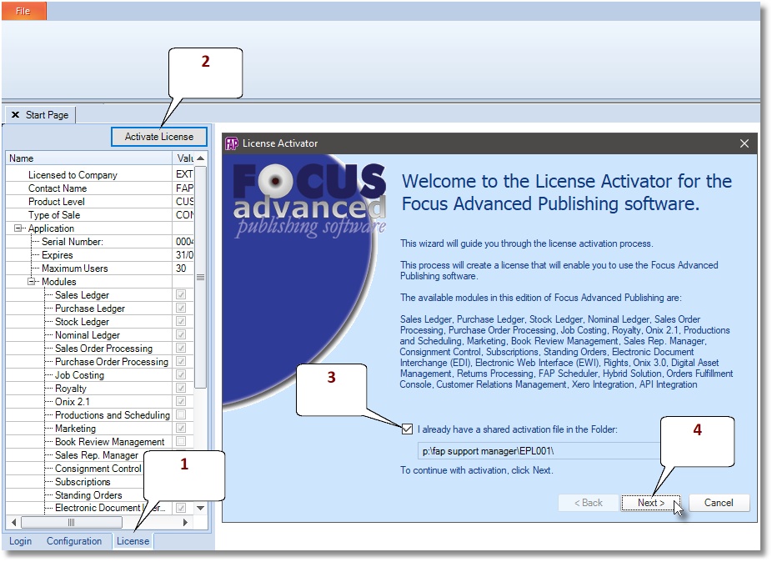Viewport: 772px width, 562px height.
Task: Select the 'Licensed to Company' row
Action: (100, 174)
